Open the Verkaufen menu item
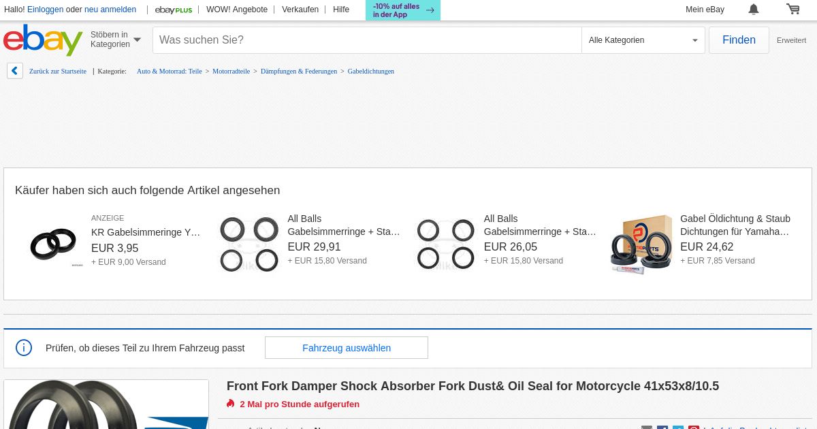Image resolution: width=817 pixels, height=429 pixels. [x=300, y=10]
